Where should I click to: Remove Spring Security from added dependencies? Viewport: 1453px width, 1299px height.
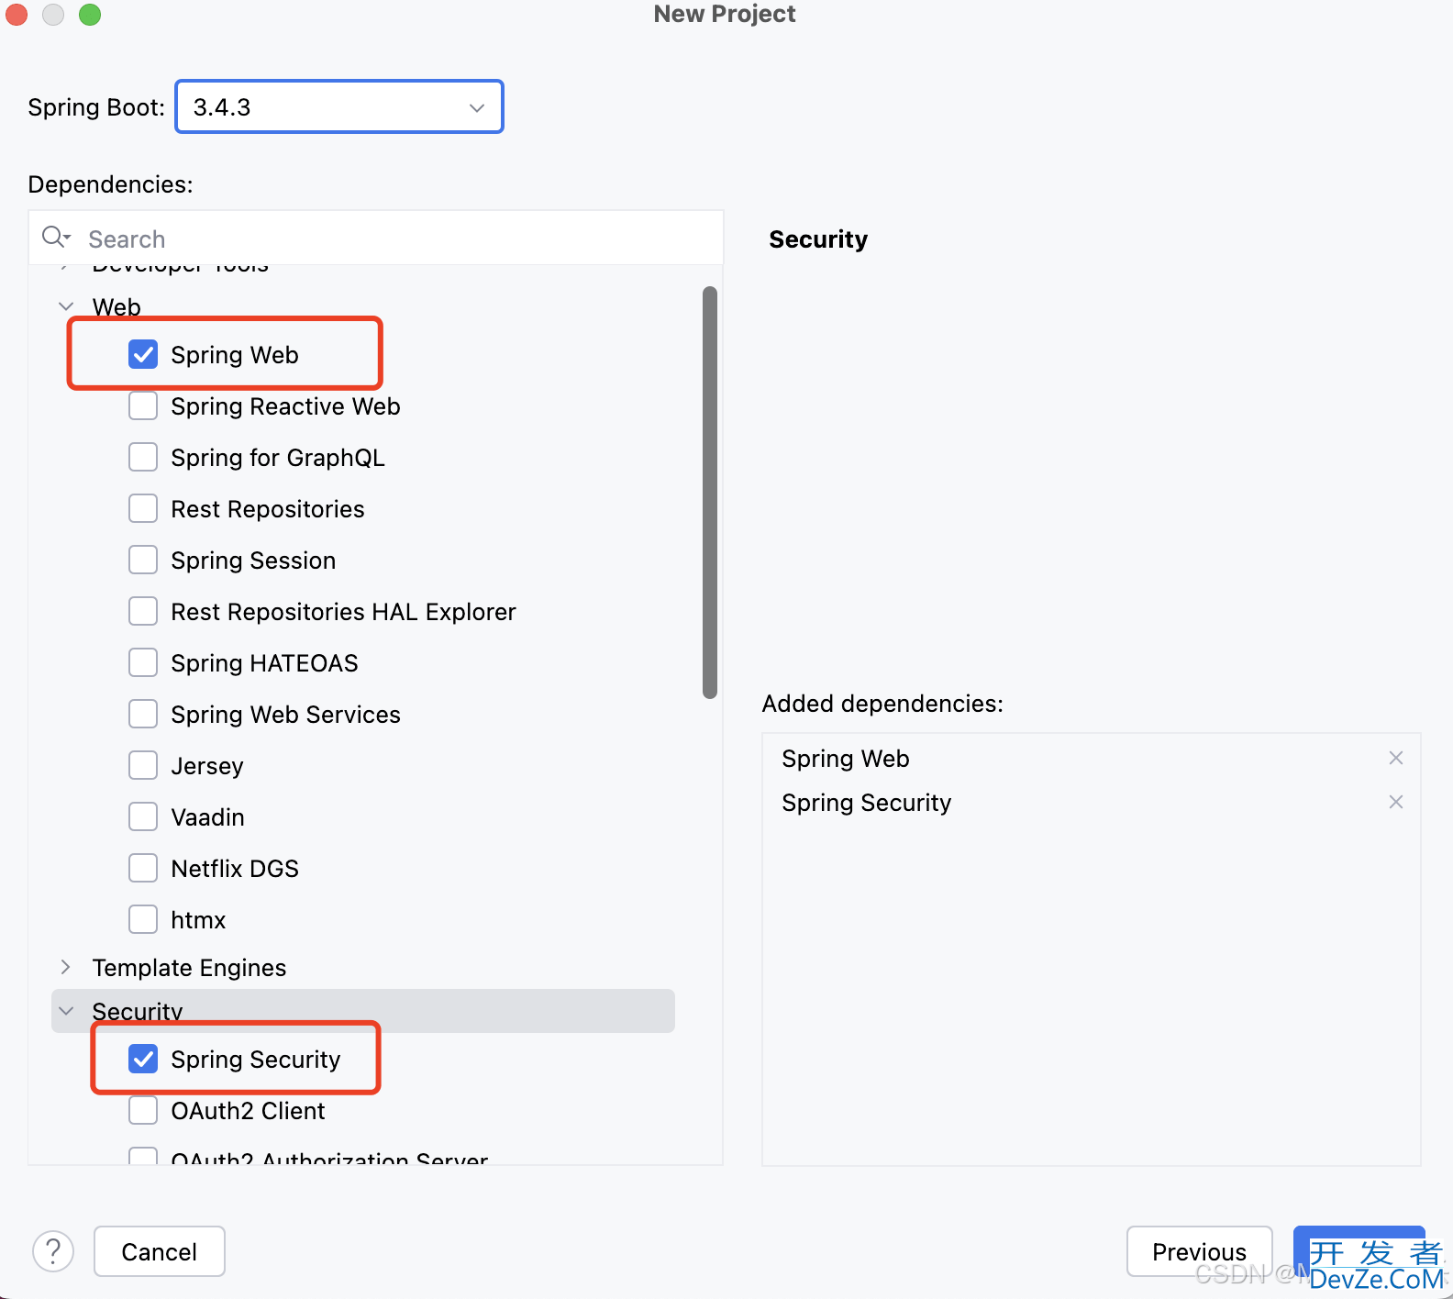(1396, 802)
